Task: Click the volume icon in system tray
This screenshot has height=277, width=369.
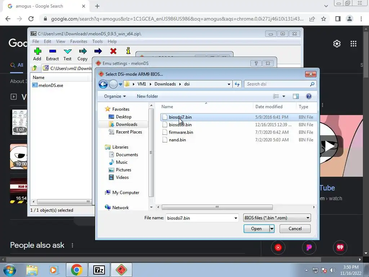Action: click(333, 270)
